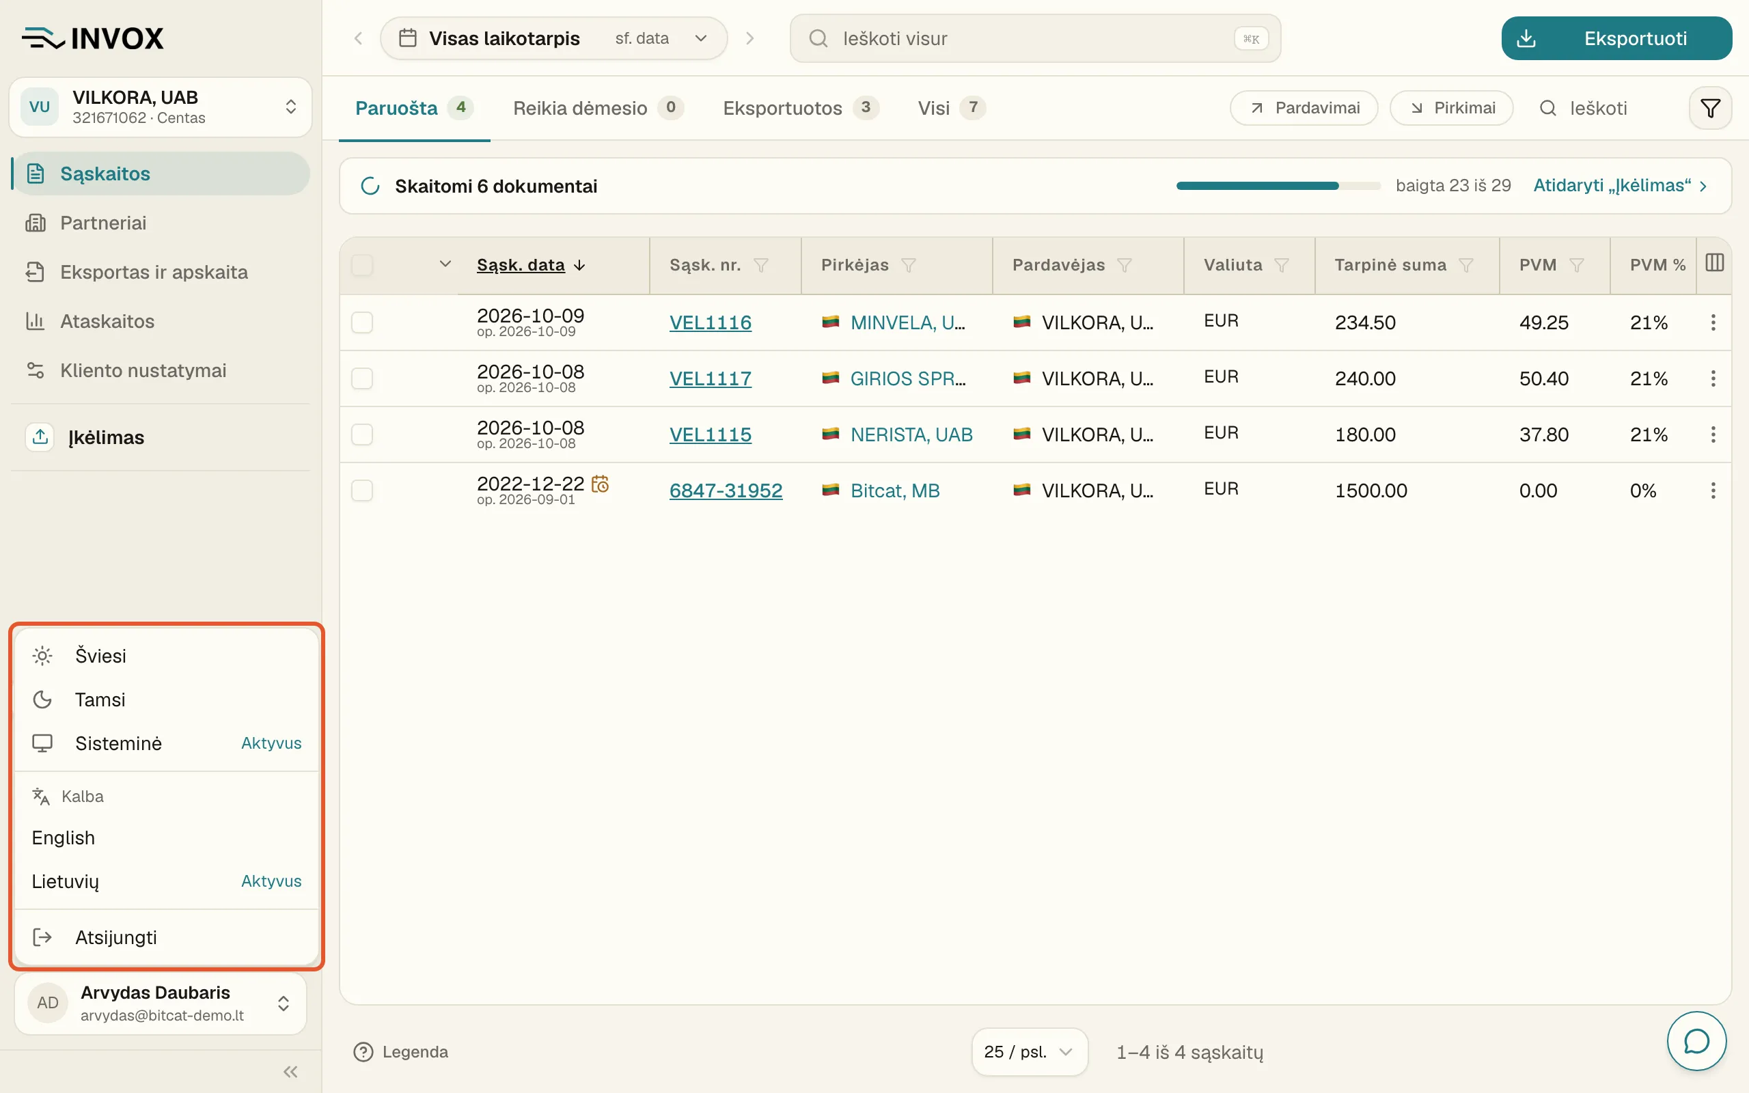Image resolution: width=1749 pixels, height=1093 pixels.
Task: Open the Visas laikotarpis date range dropdown
Action: coord(553,38)
